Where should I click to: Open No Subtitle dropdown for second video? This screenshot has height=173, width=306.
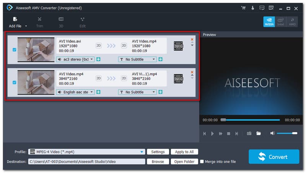pos(137,92)
